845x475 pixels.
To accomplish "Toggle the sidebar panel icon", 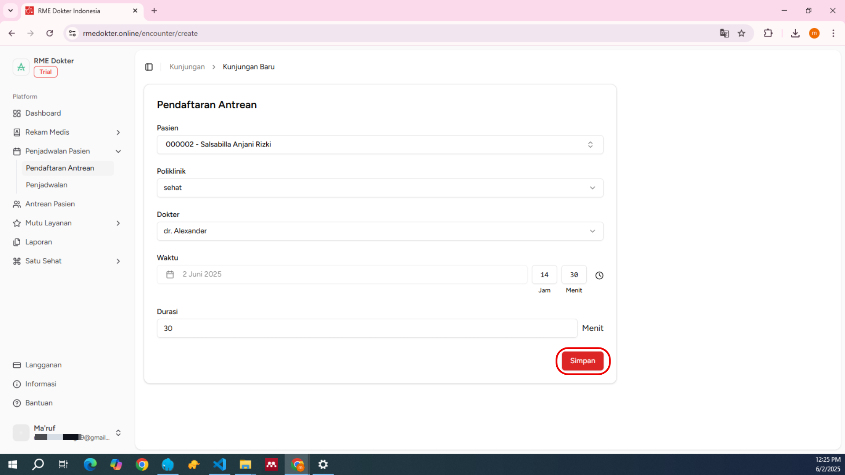I will coord(149,67).
